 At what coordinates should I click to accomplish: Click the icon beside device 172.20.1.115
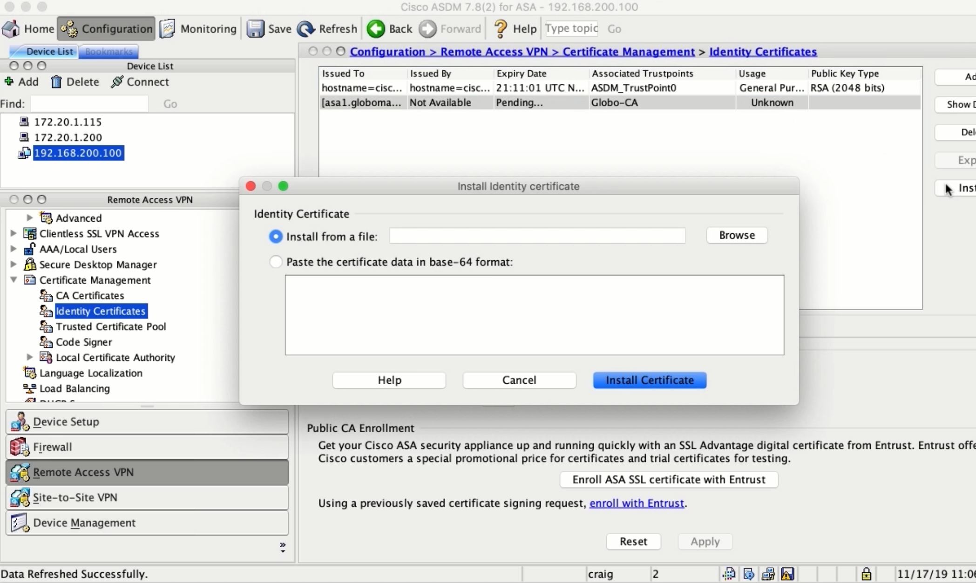(24, 122)
